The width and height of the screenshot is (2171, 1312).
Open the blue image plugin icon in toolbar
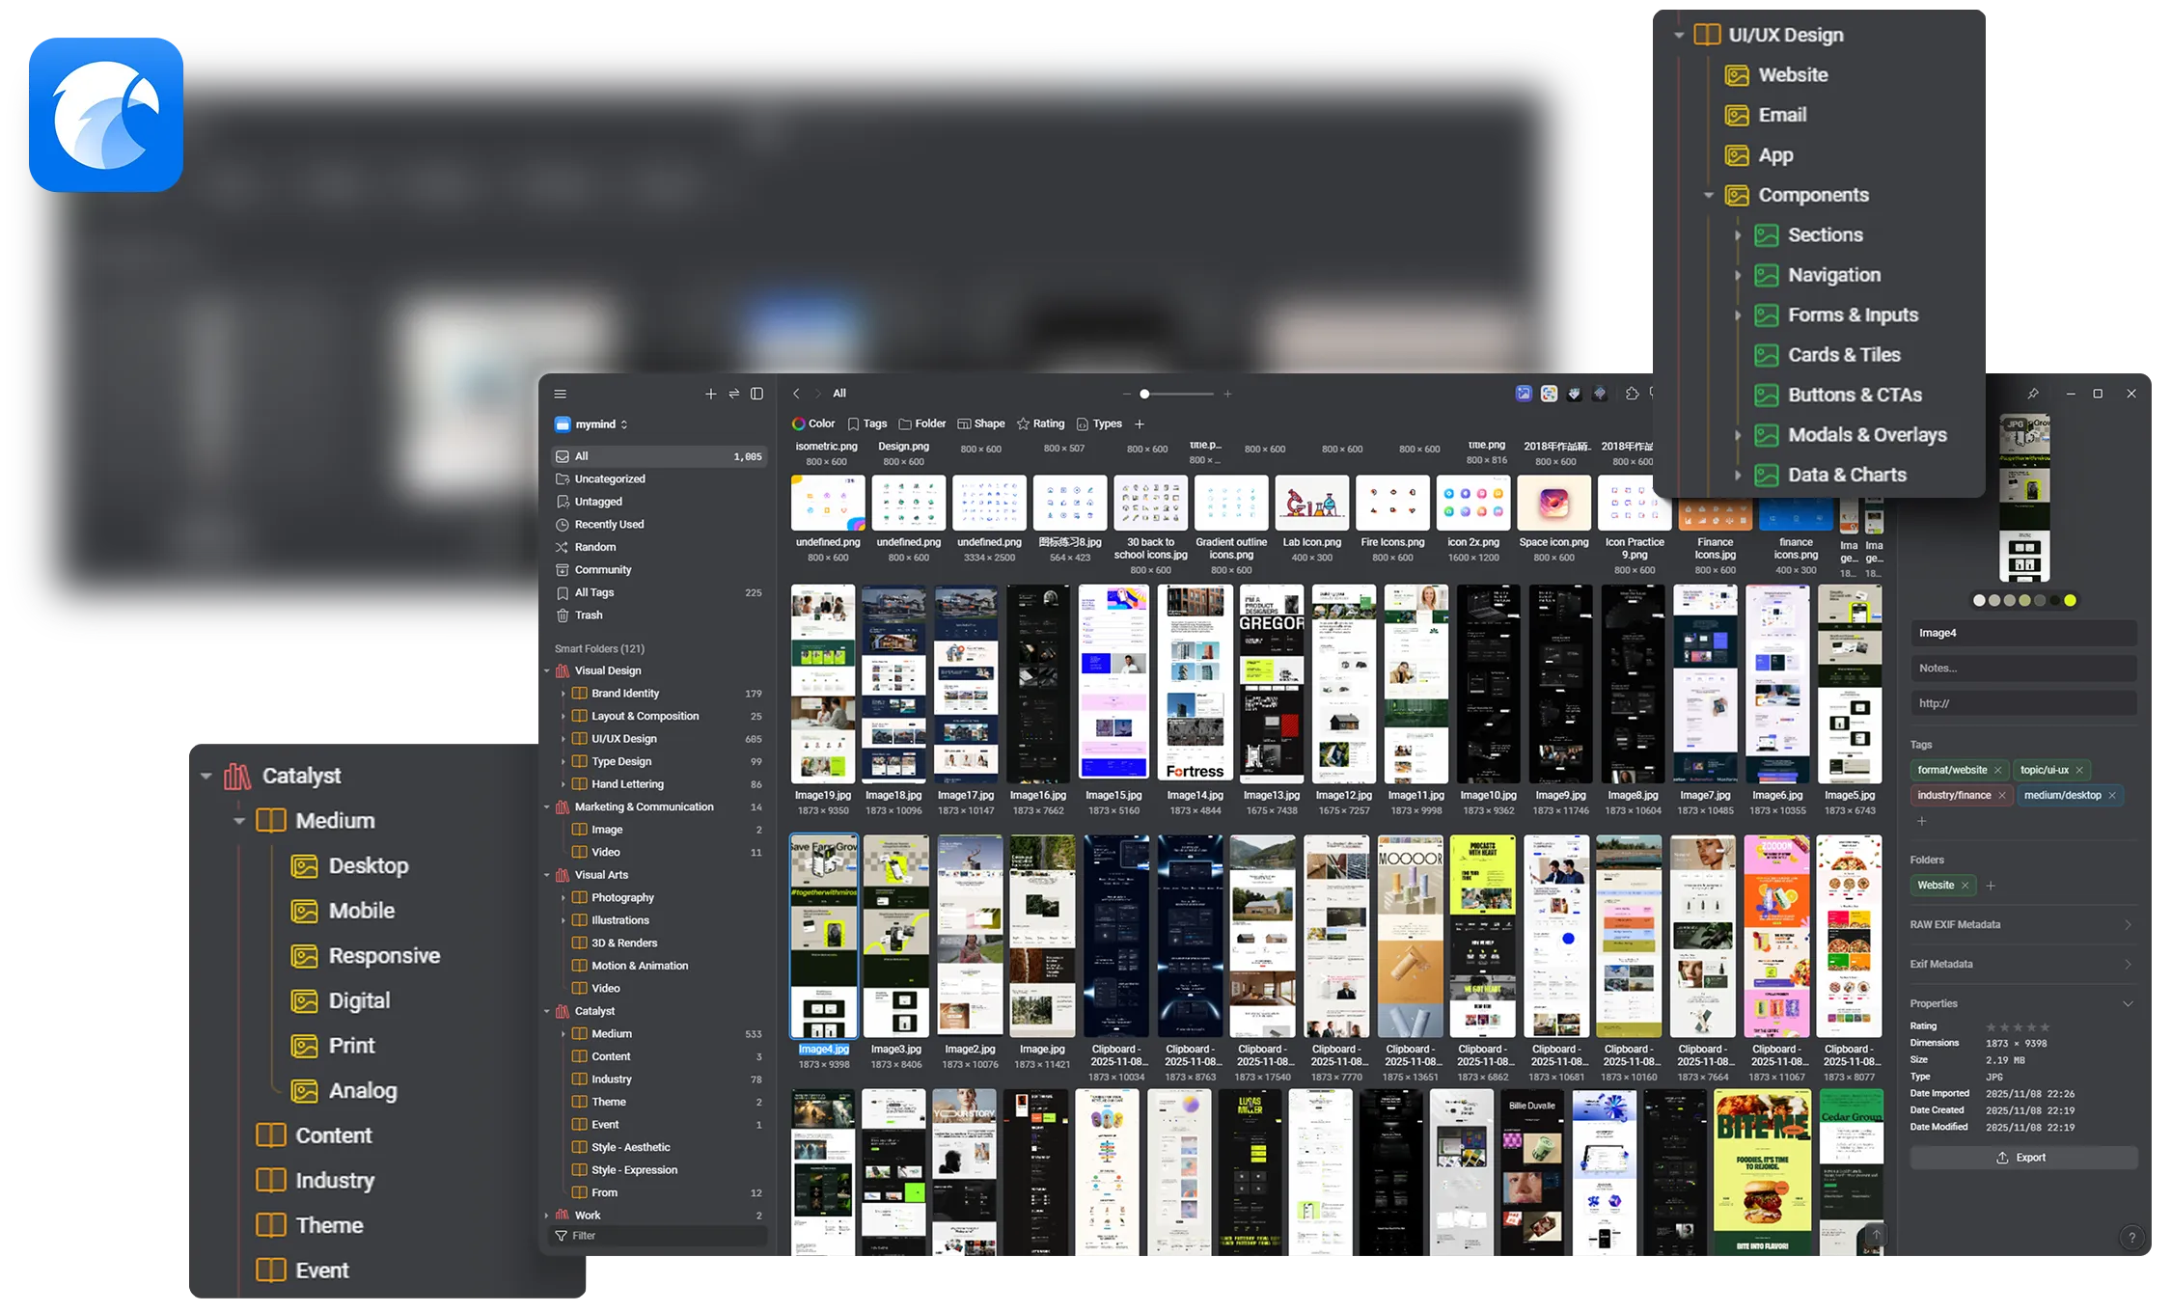click(x=1524, y=393)
